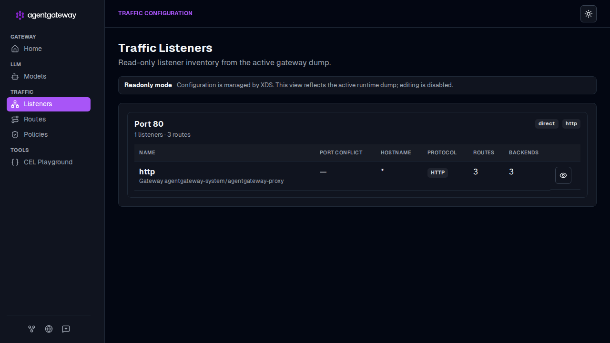The width and height of the screenshot is (610, 343).
Task: Select the http listener name
Action: (x=147, y=171)
